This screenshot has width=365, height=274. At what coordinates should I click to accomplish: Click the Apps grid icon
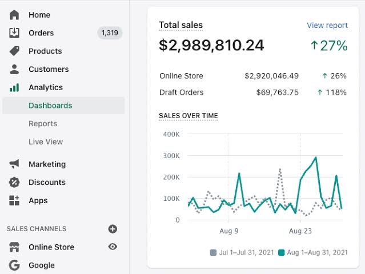[14, 200]
